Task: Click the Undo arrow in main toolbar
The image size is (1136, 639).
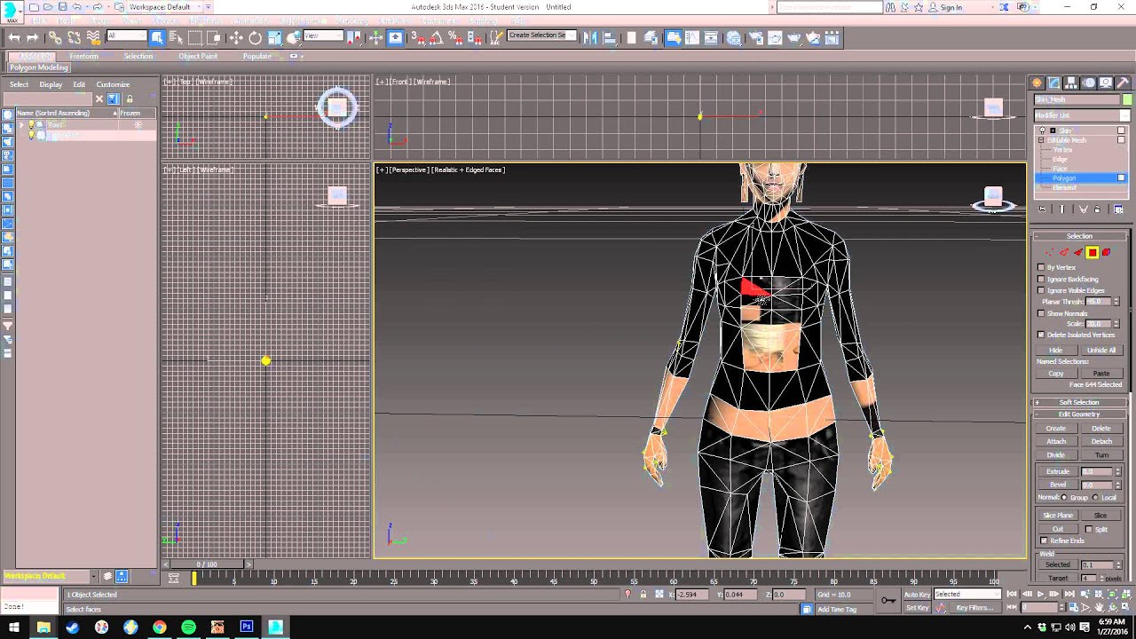Action: (x=14, y=37)
